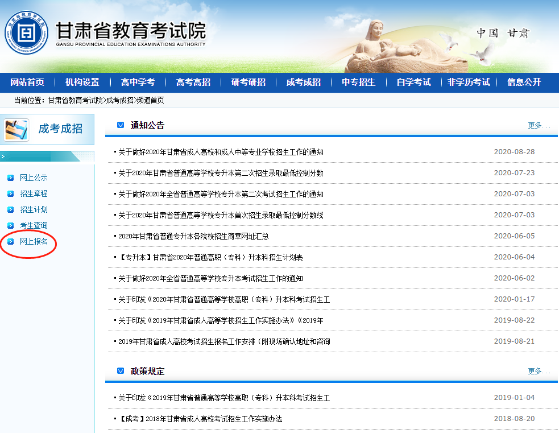This screenshot has width=559, height=433.
Task: Open 更多 link in 通知公告 section
Action: 538,125
